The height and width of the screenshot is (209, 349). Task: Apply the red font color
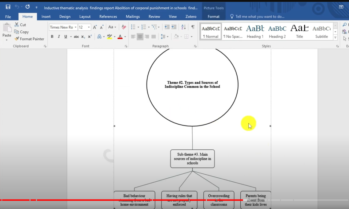tap(120, 37)
